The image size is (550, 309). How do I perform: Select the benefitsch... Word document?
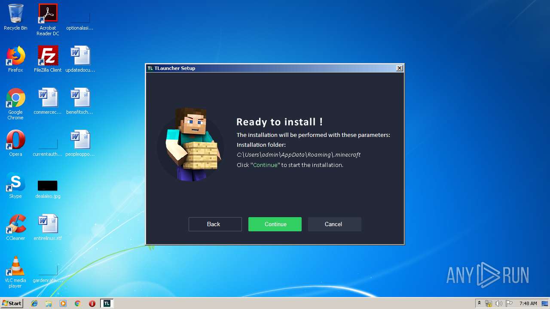(x=80, y=101)
